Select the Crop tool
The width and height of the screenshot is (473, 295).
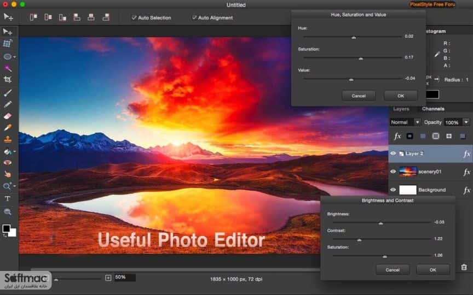(8, 79)
